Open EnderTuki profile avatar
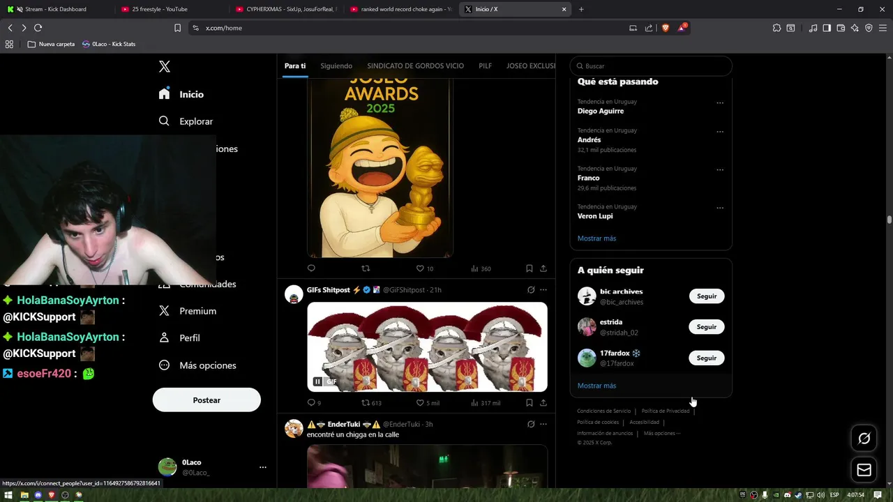 [294, 428]
